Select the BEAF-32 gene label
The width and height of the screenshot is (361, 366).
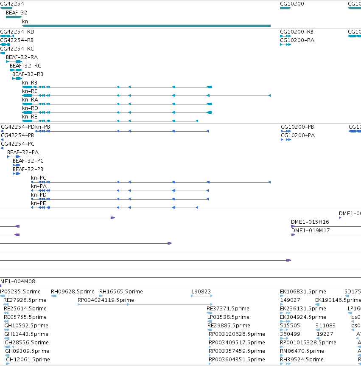click(17, 13)
